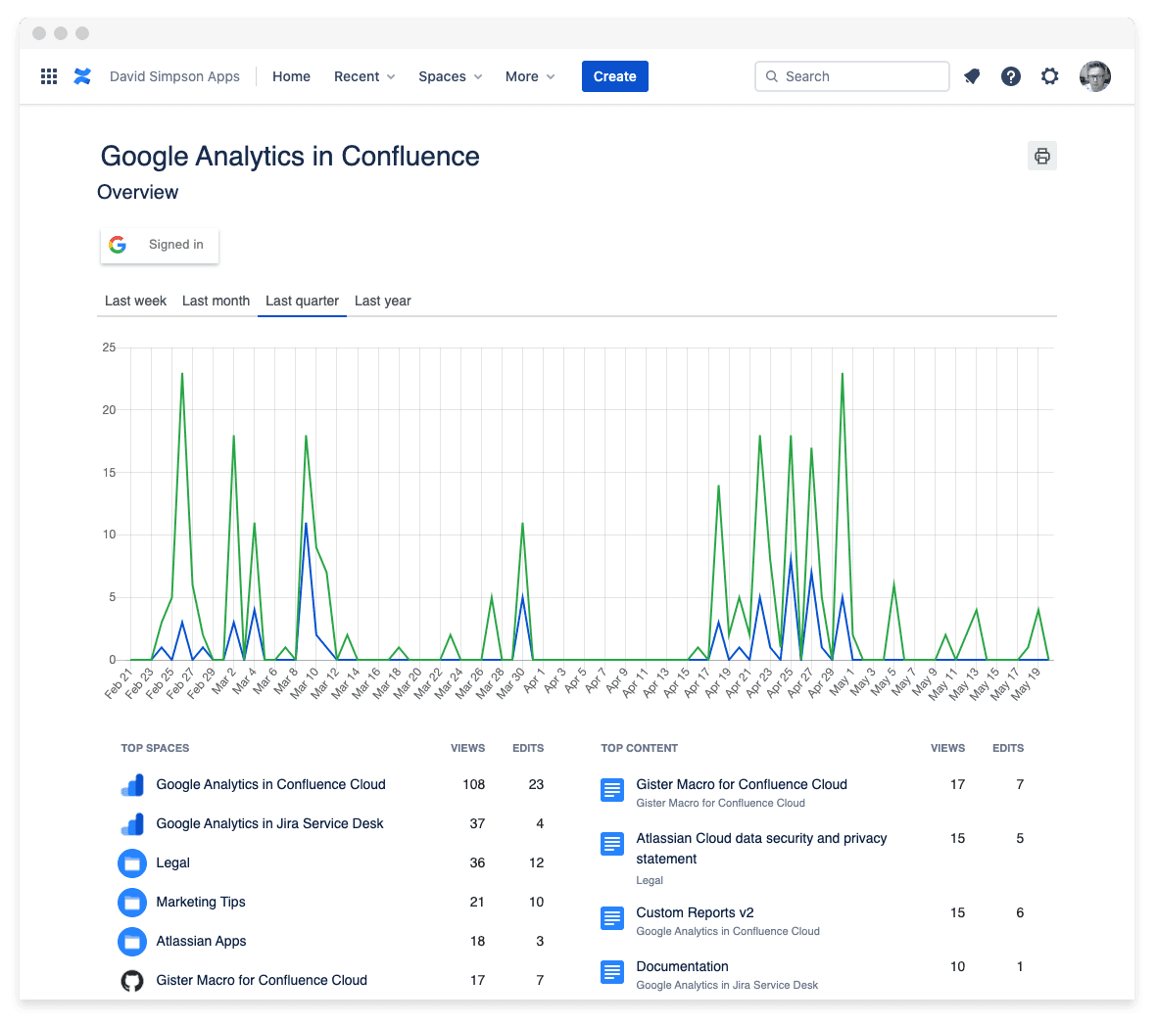Open Google Analytics in Confluence Cloud space link
Image resolution: width=1157 pixels, height=1024 pixels.
(x=270, y=784)
